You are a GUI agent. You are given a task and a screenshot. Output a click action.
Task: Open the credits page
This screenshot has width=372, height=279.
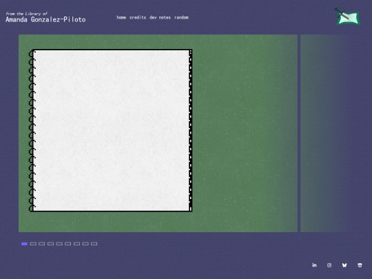pyautogui.click(x=138, y=17)
